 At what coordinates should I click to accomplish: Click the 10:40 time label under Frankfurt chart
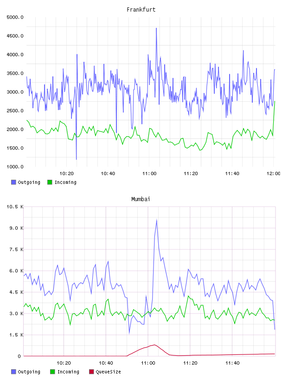tap(108, 174)
